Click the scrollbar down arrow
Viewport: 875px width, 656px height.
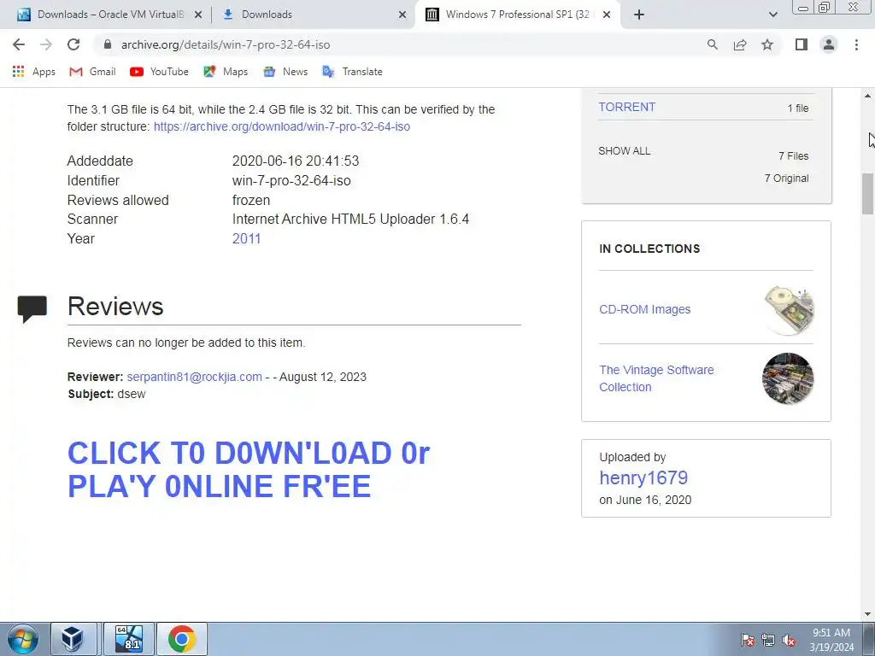867,613
